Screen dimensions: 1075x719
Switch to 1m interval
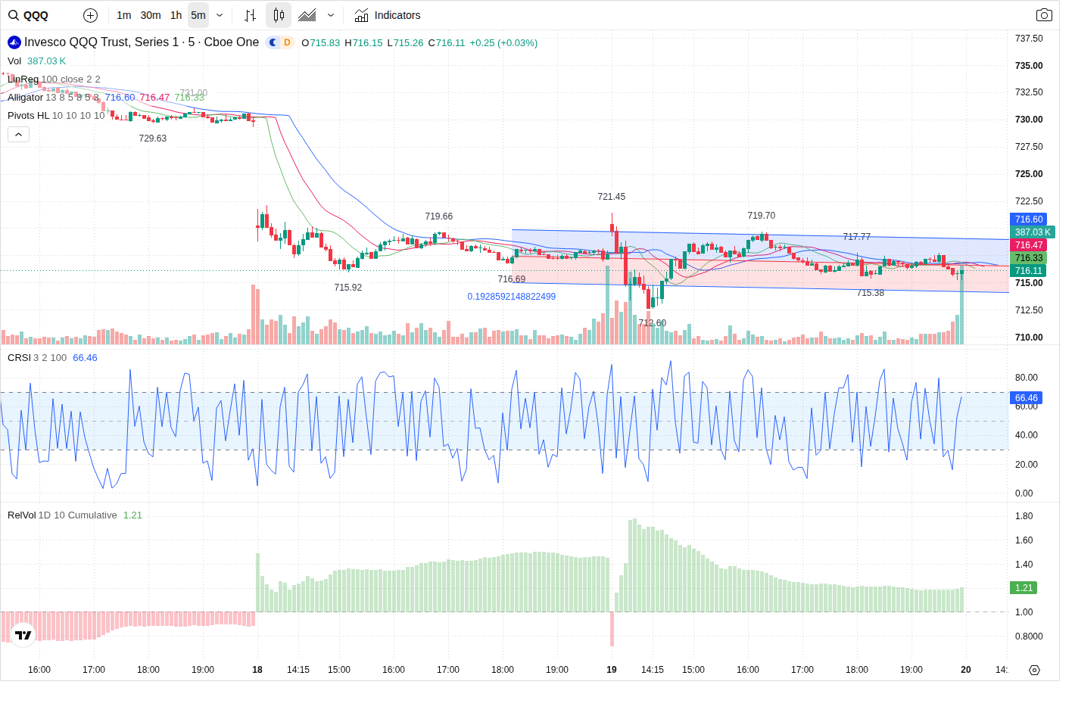[124, 15]
